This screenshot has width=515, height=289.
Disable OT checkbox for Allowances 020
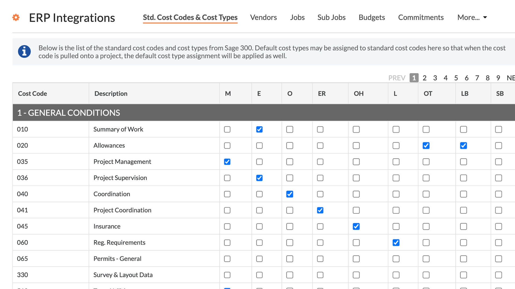pos(426,145)
